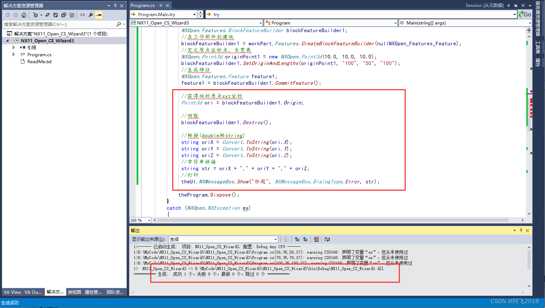Switch to the 属性管... tab
545x308 pixels.
(93, 292)
